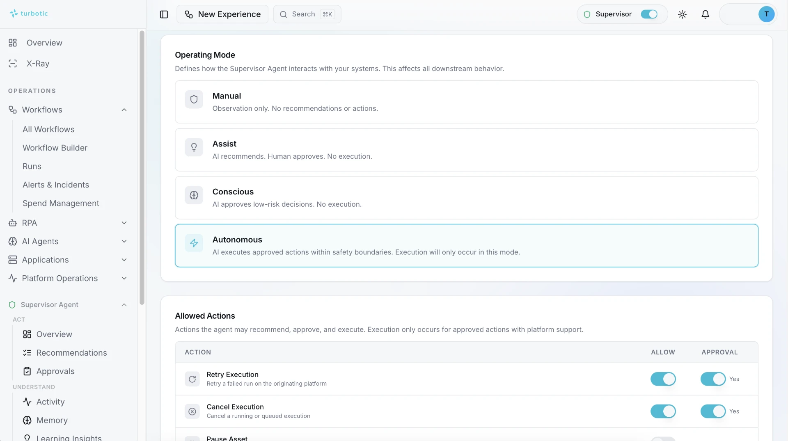Click the Cancel Execution x-circle icon
Viewport: 788px width, 441px height.
click(192, 411)
